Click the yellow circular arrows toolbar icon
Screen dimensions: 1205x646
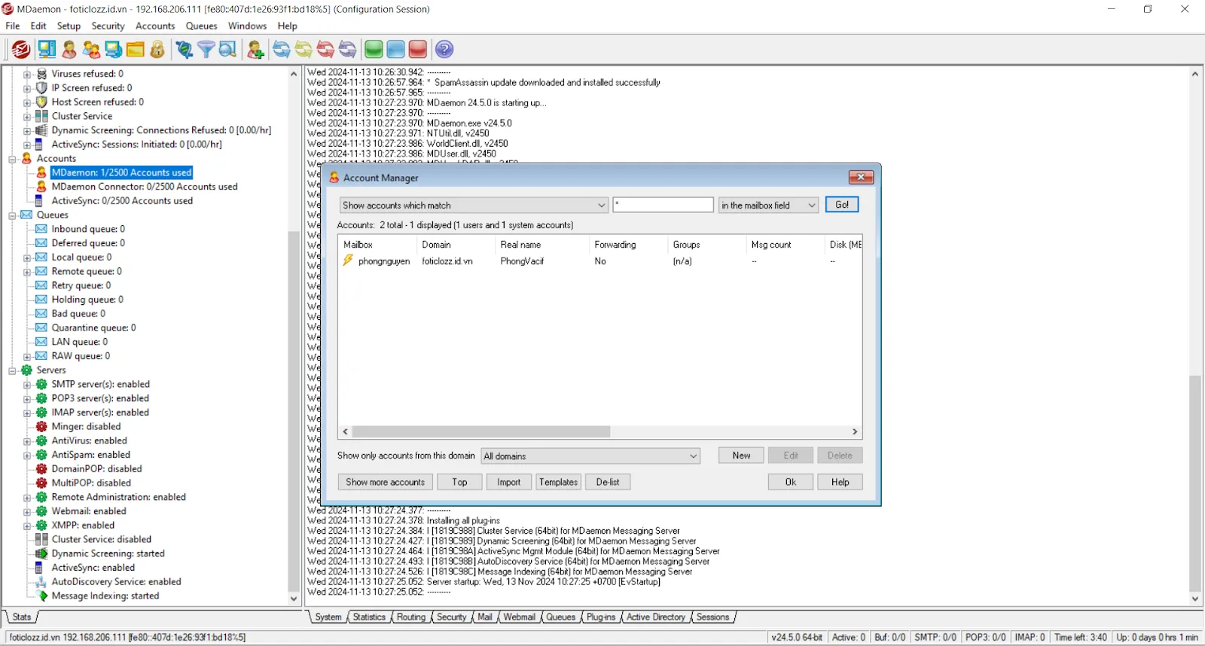pos(304,50)
